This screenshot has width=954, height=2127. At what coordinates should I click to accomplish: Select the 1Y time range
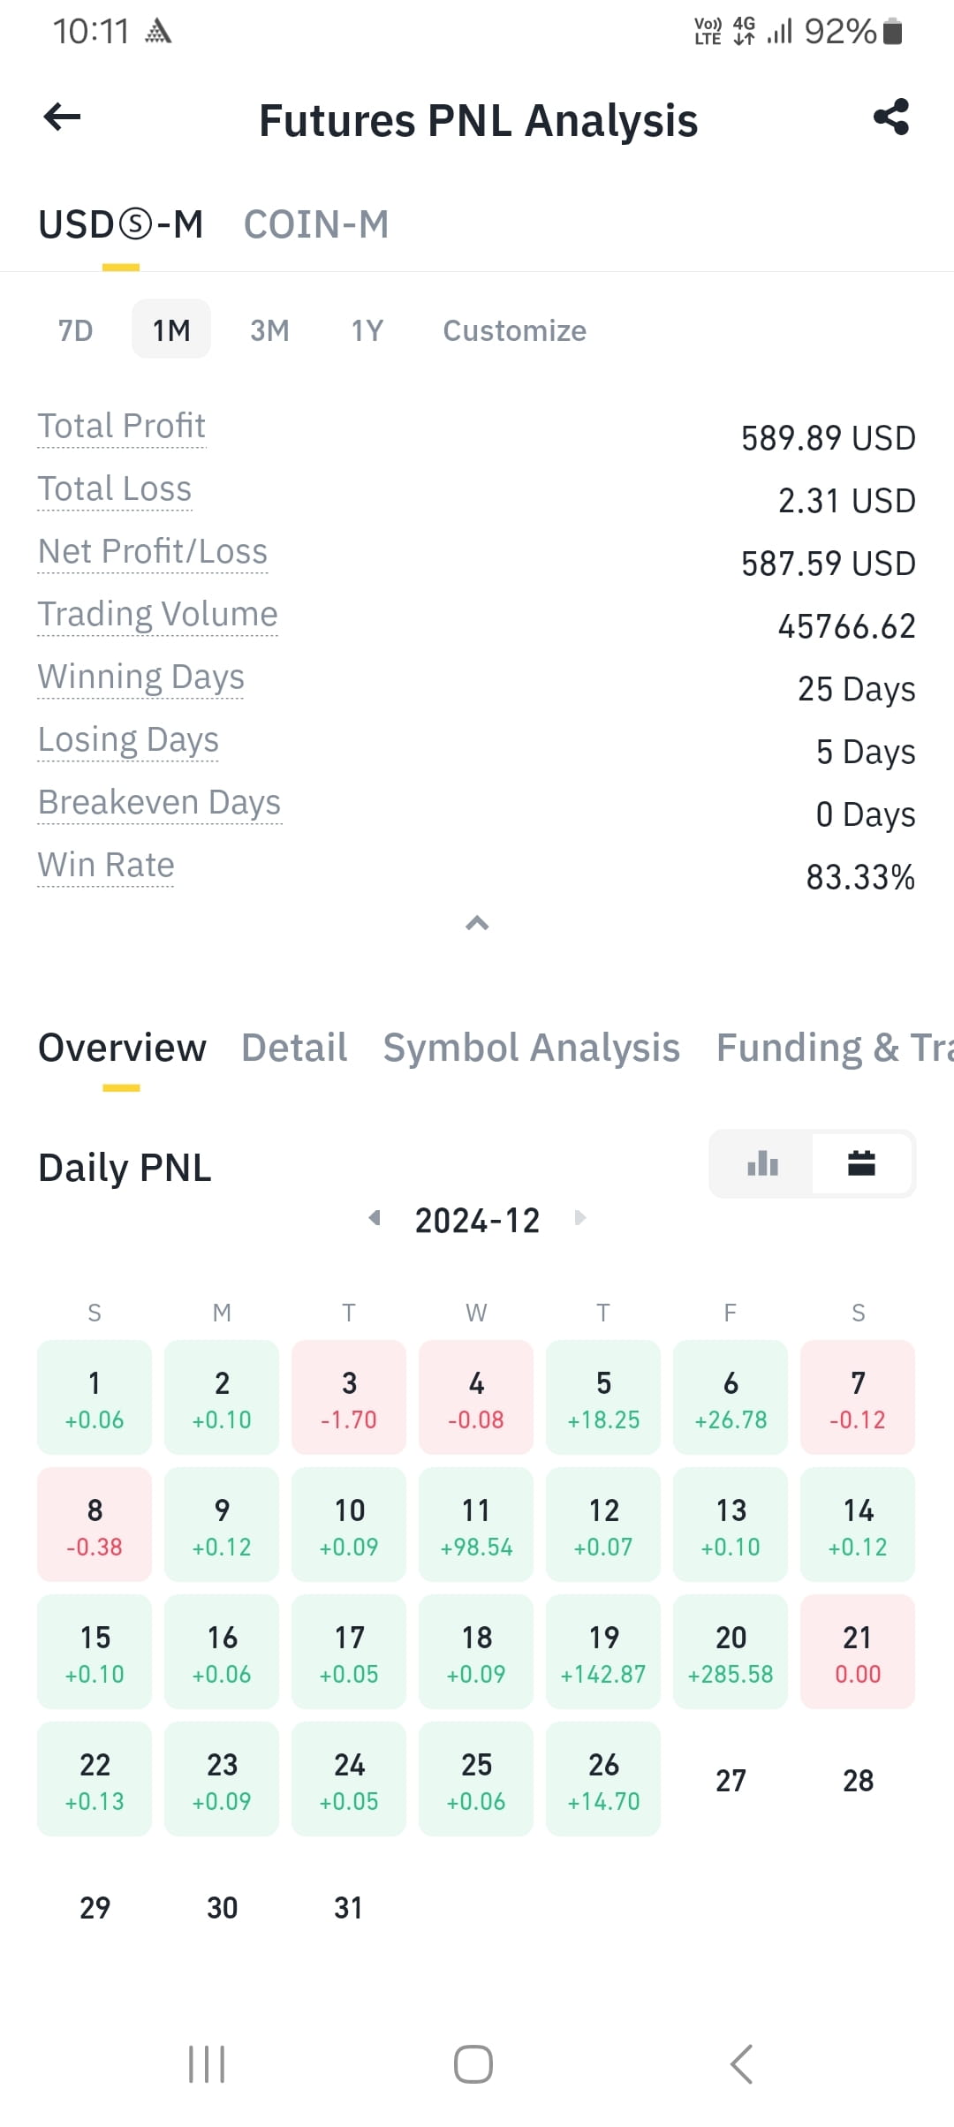pyautogui.click(x=367, y=329)
